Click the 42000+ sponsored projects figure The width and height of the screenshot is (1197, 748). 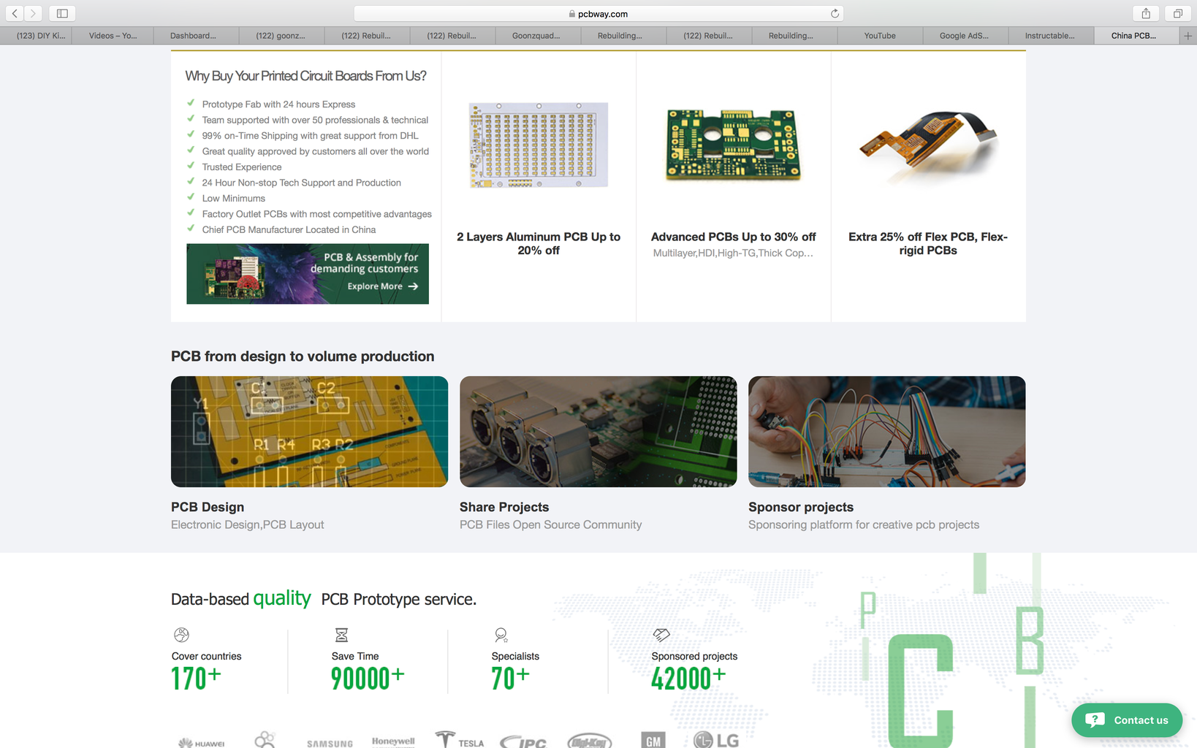point(688,679)
